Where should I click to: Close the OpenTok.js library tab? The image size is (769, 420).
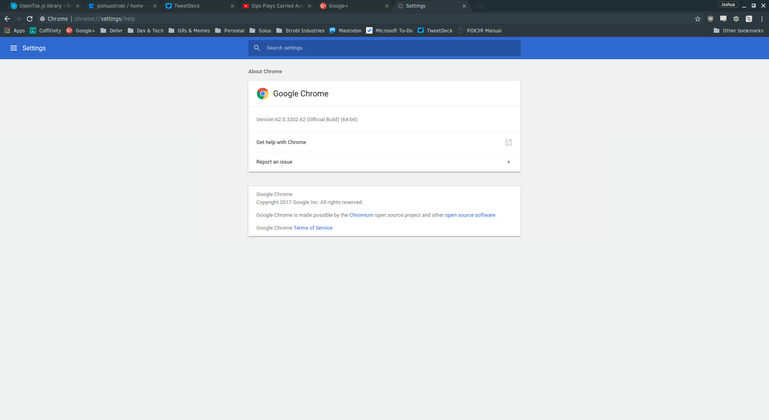coord(78,6)
